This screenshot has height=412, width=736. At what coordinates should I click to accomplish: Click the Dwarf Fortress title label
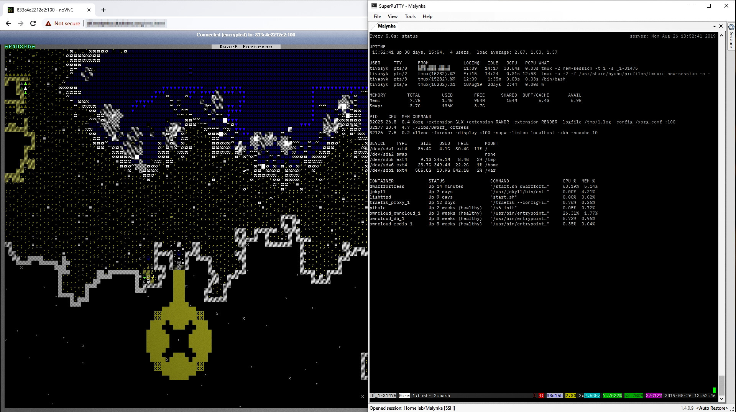point(246,47)
